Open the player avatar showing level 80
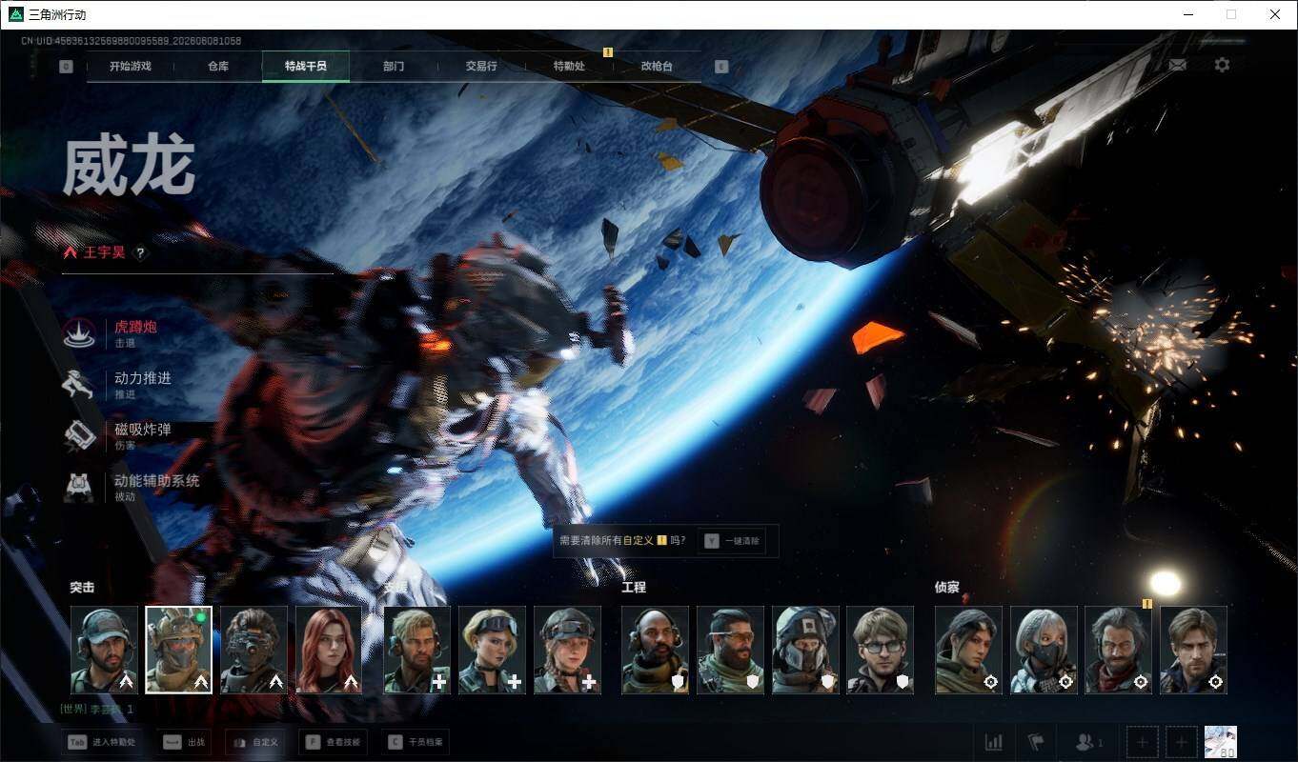This screenshot has height=762, width=1298. coord(1221,742)
